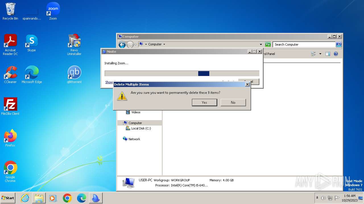Click forward arrow in Computer window

130,44
